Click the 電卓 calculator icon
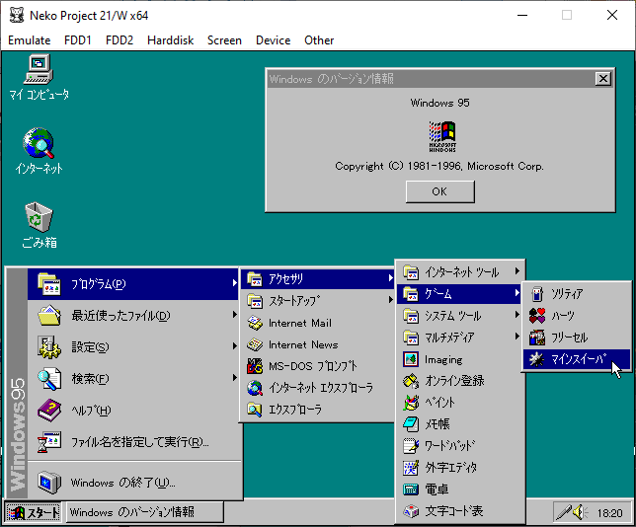 pyautogui.click(x=411, y=489)
